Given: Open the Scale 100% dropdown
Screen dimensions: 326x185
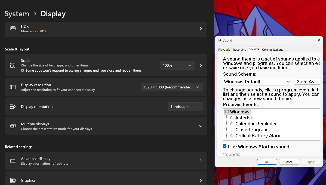Looking at the screenshot, I should pyautogui.click(x=177, y=65).
